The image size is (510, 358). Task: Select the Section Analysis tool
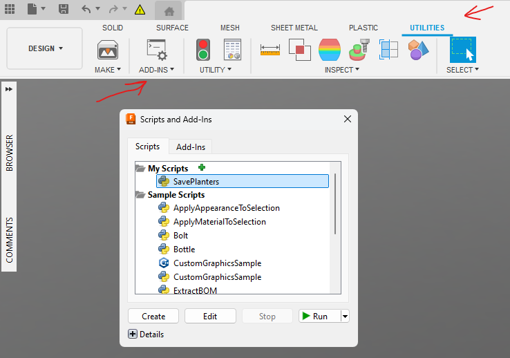click(388, 50)
